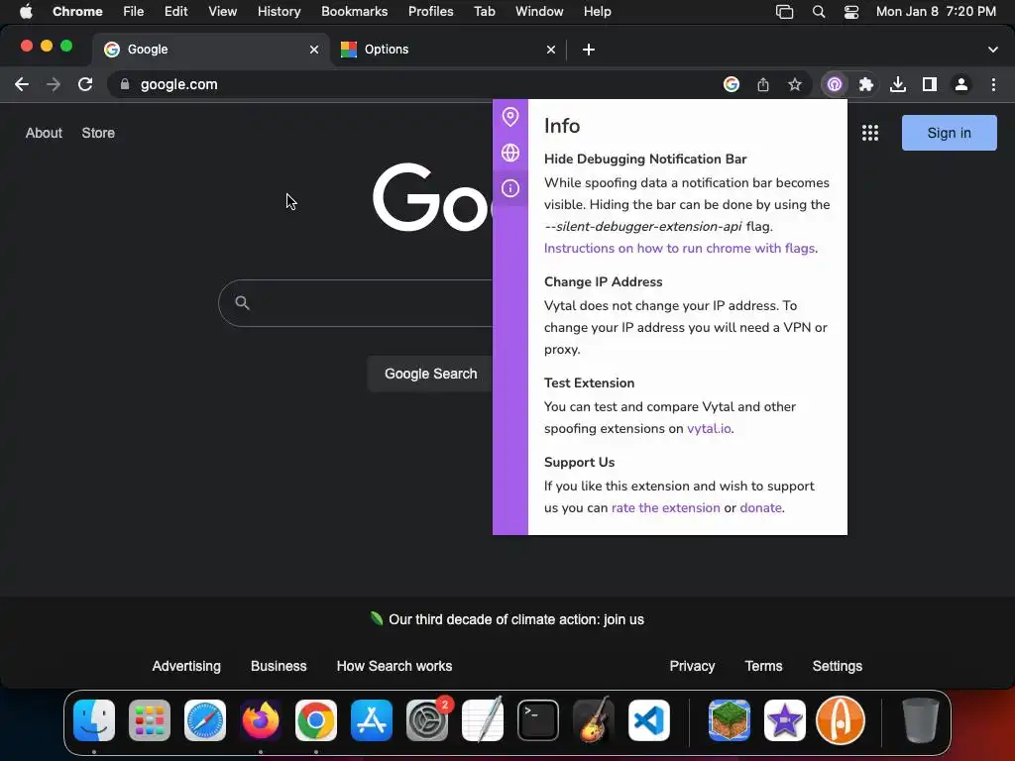Open the Business footer link

click(x=279, y=666)
